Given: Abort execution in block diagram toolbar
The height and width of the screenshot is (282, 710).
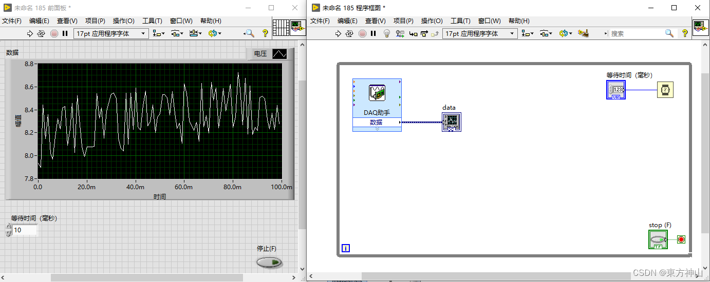Looking at the screenshot, I should (x=362, y=33).
